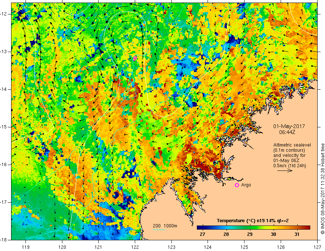Click the '0.5m/s (1kt 24h)' text
The image size is (325, 251).
290,166
